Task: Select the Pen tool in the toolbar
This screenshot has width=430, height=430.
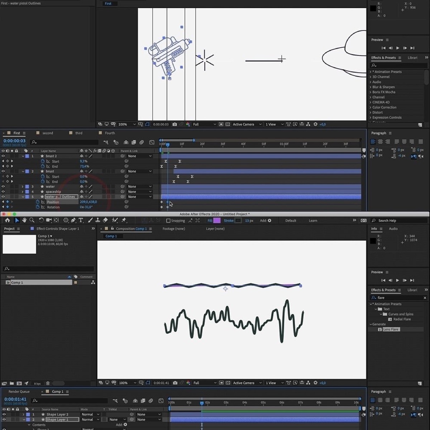Action: tap(73, 221)
